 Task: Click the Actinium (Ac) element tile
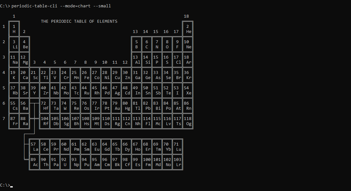[x=34, y=163]
